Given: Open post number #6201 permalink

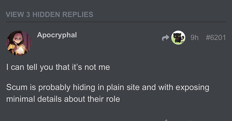Looking at the screenshot, I should pos(216,38).
